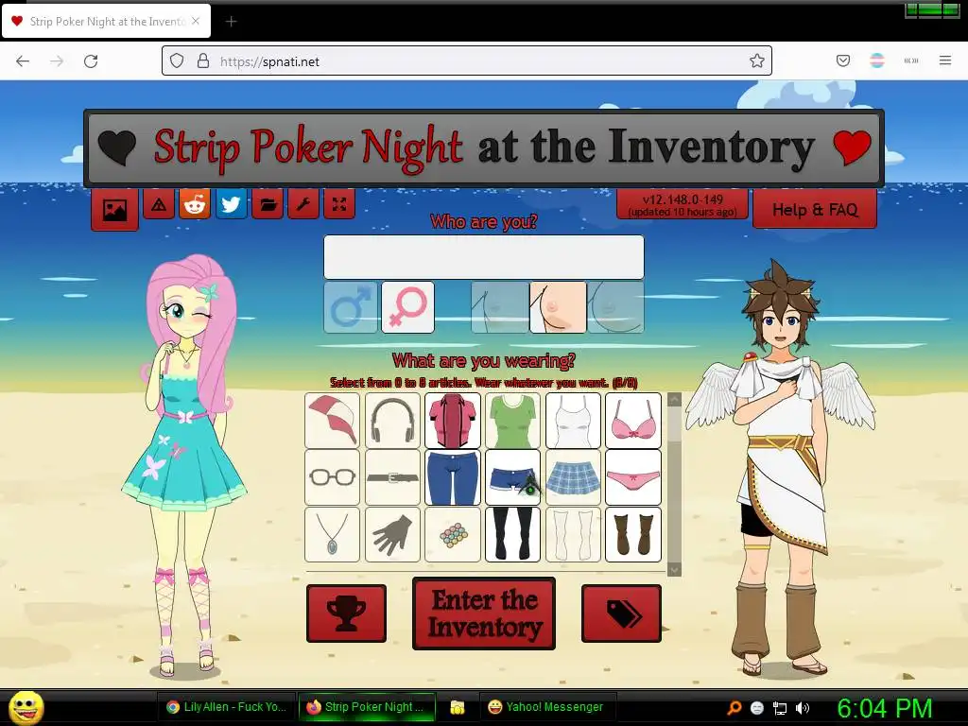Toggle the beaded bracelet item

point(453,535)
